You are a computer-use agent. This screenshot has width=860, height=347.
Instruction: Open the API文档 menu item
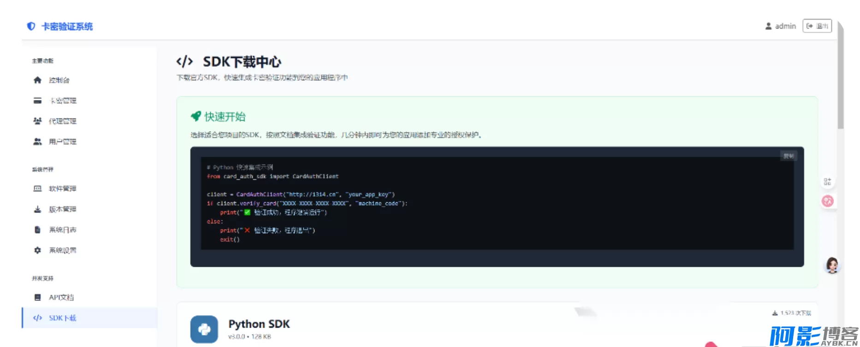(x=61, y=297)
